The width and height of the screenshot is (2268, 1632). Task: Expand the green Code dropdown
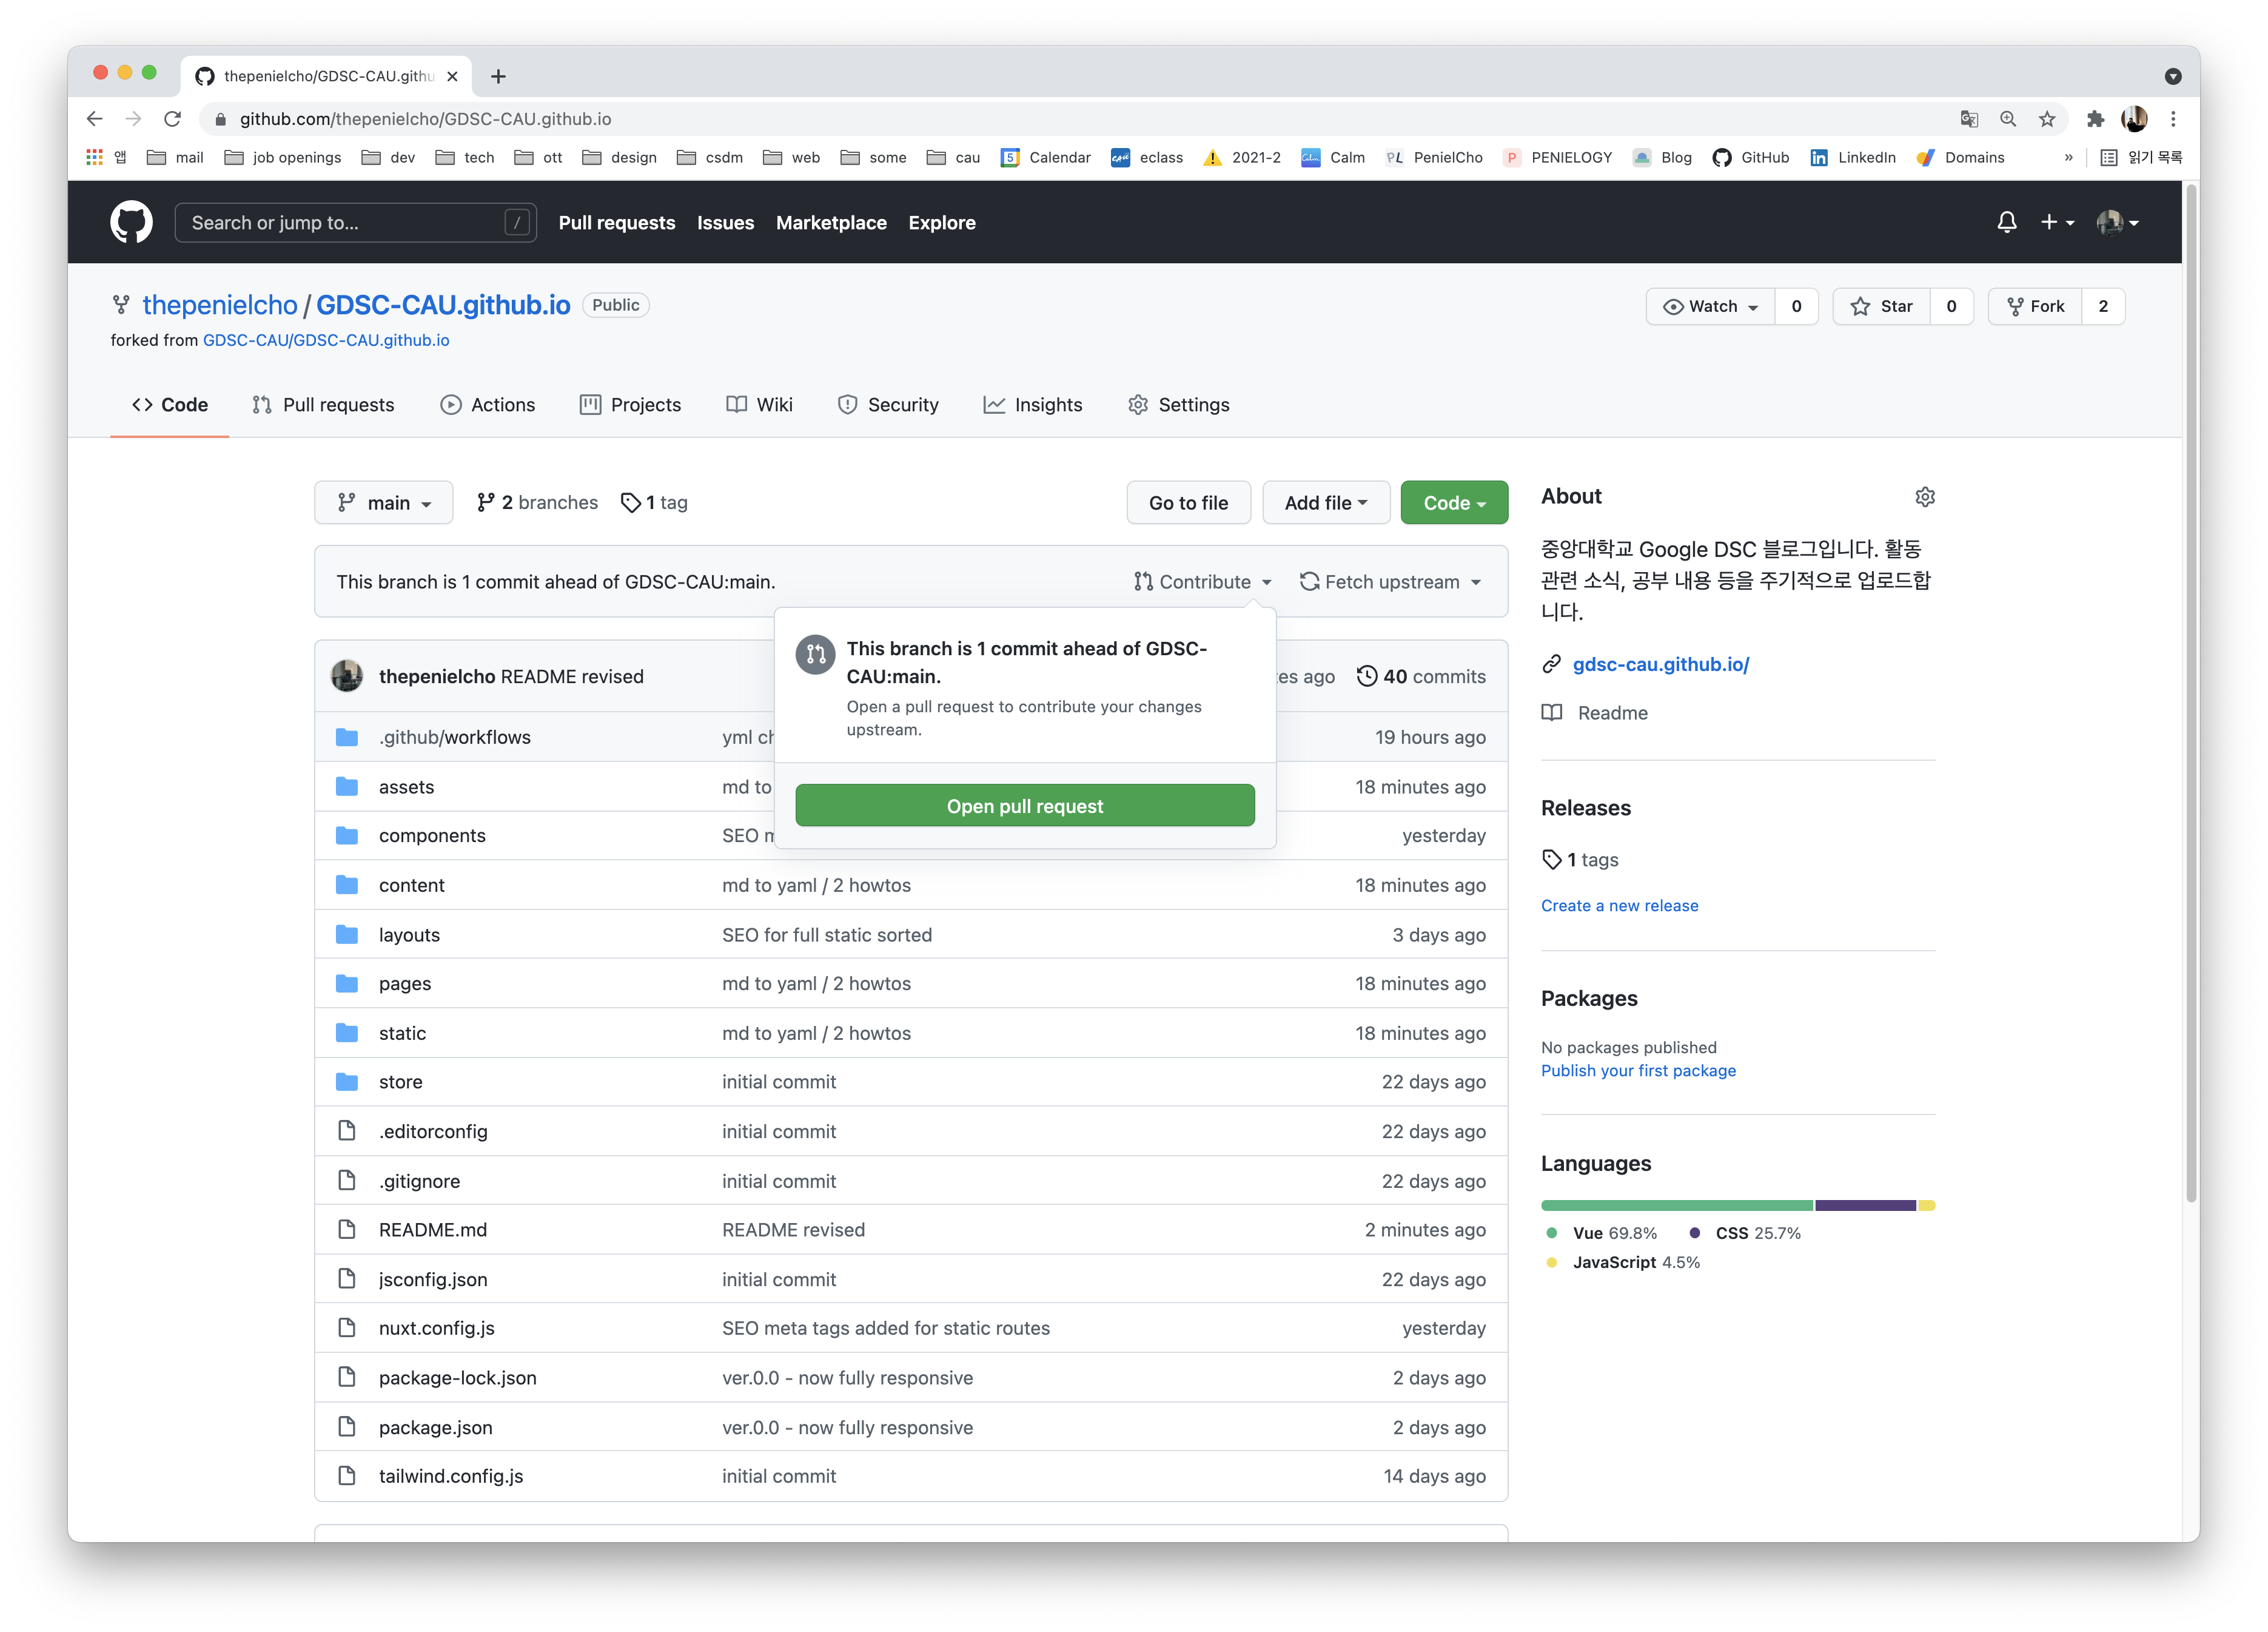click(1454, 502)
